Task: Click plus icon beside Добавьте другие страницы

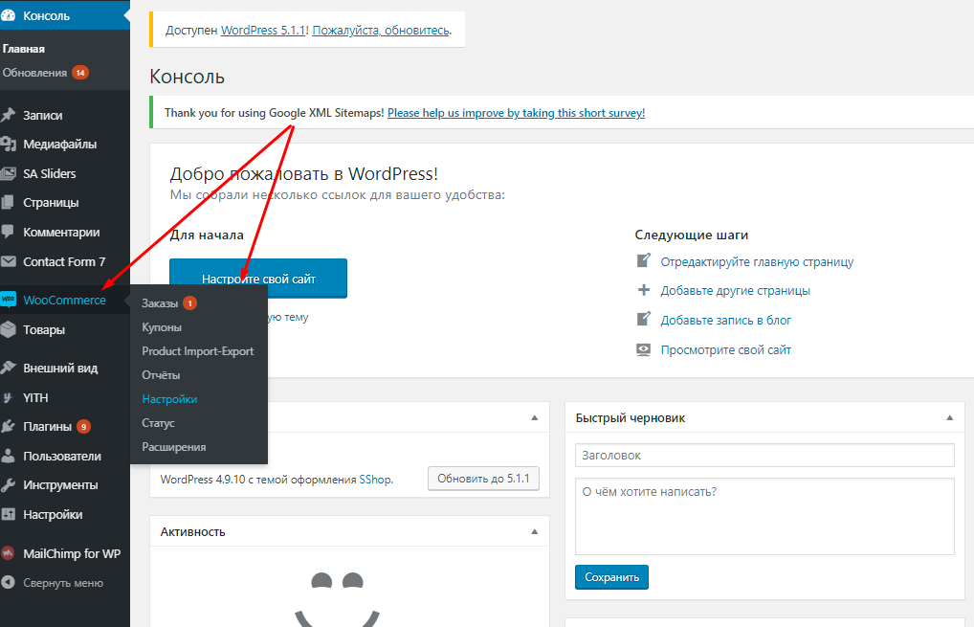Action: click(644, 290)
